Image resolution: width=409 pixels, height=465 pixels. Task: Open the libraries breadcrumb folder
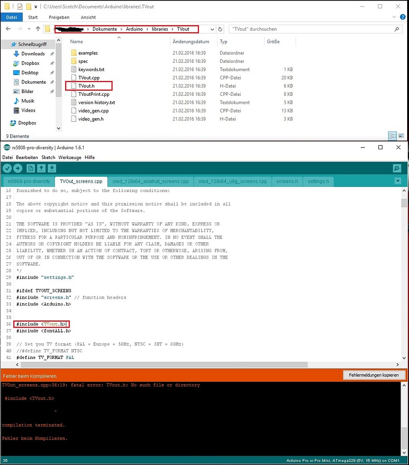point(160,28)
